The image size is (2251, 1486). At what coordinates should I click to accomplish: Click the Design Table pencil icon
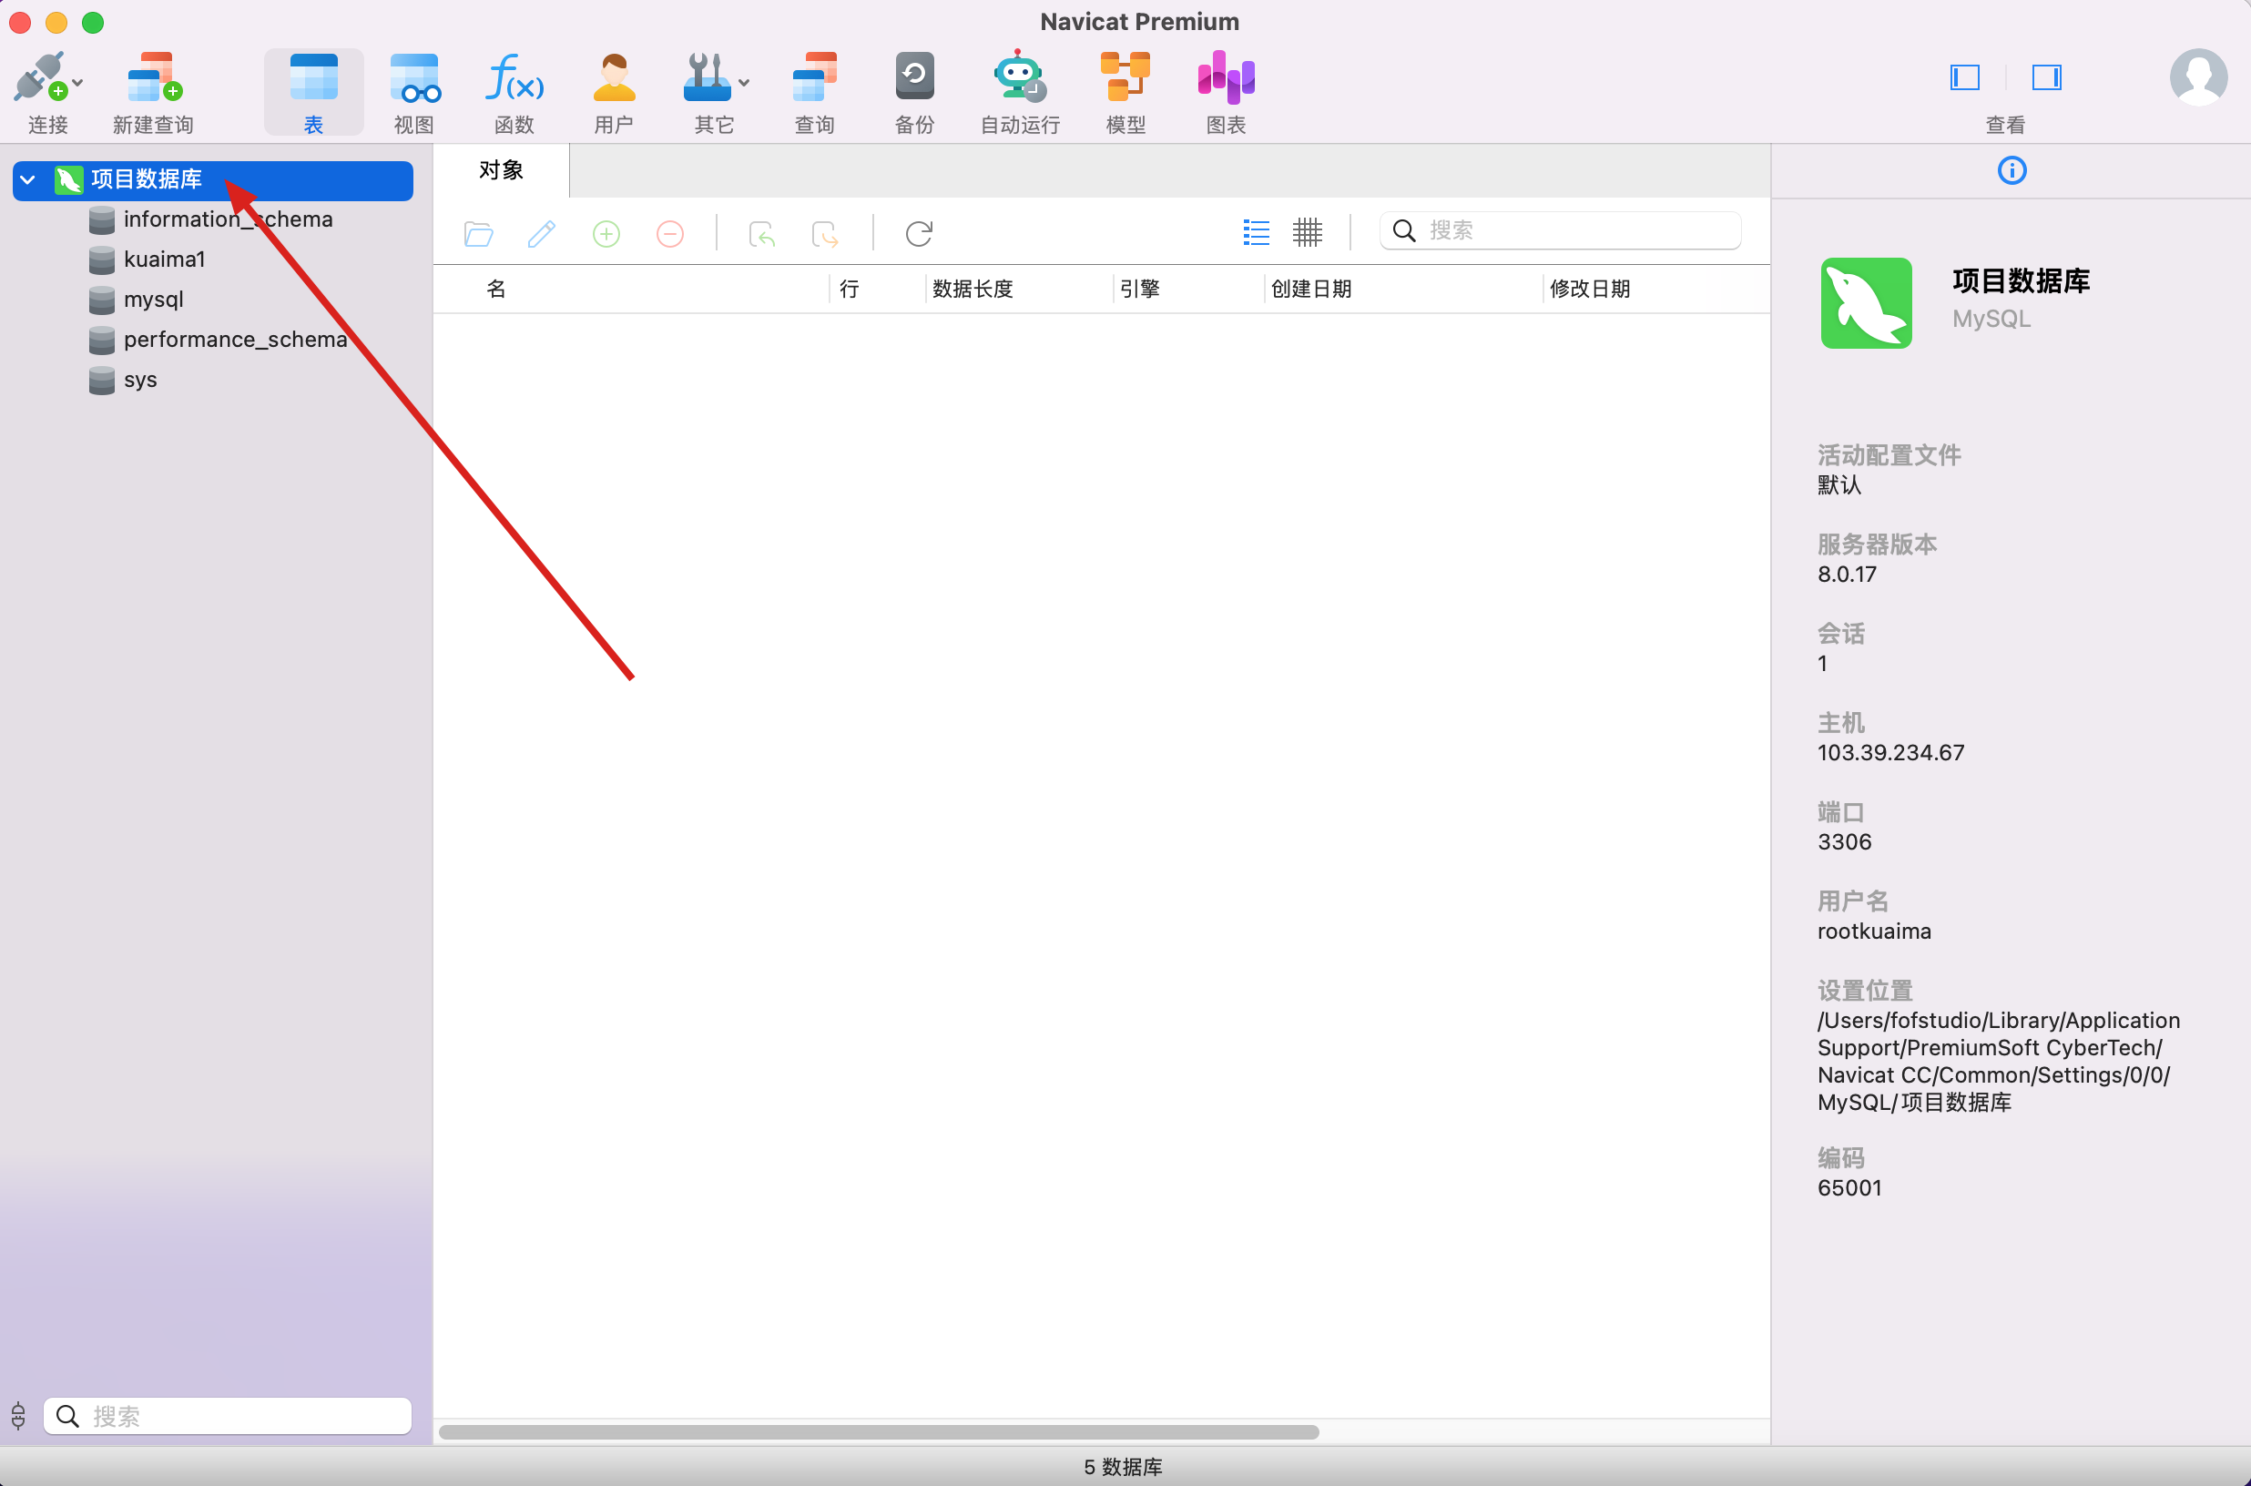[x=541, y=233]
